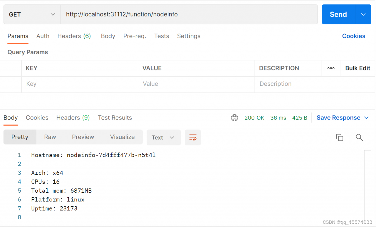Click the VALUE column header

152,68
